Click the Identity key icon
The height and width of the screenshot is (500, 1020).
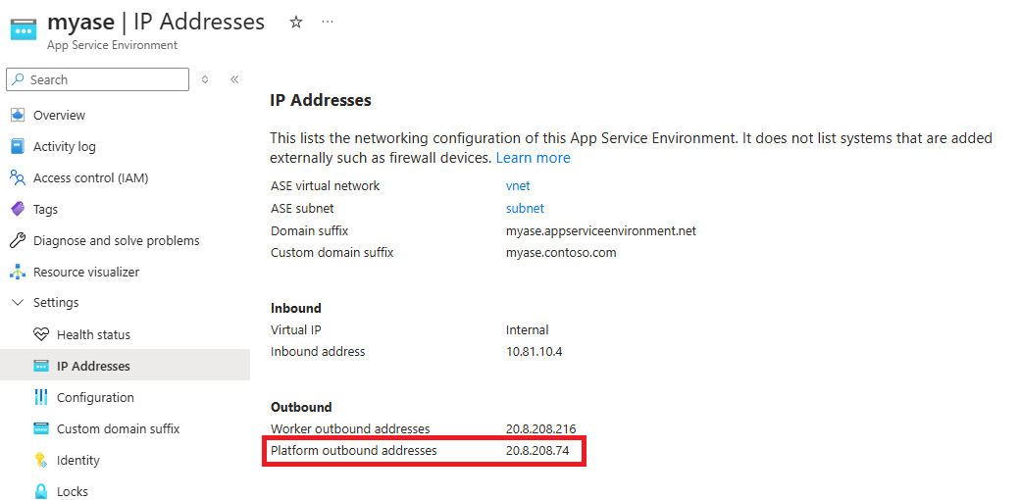tap(40, 461)
